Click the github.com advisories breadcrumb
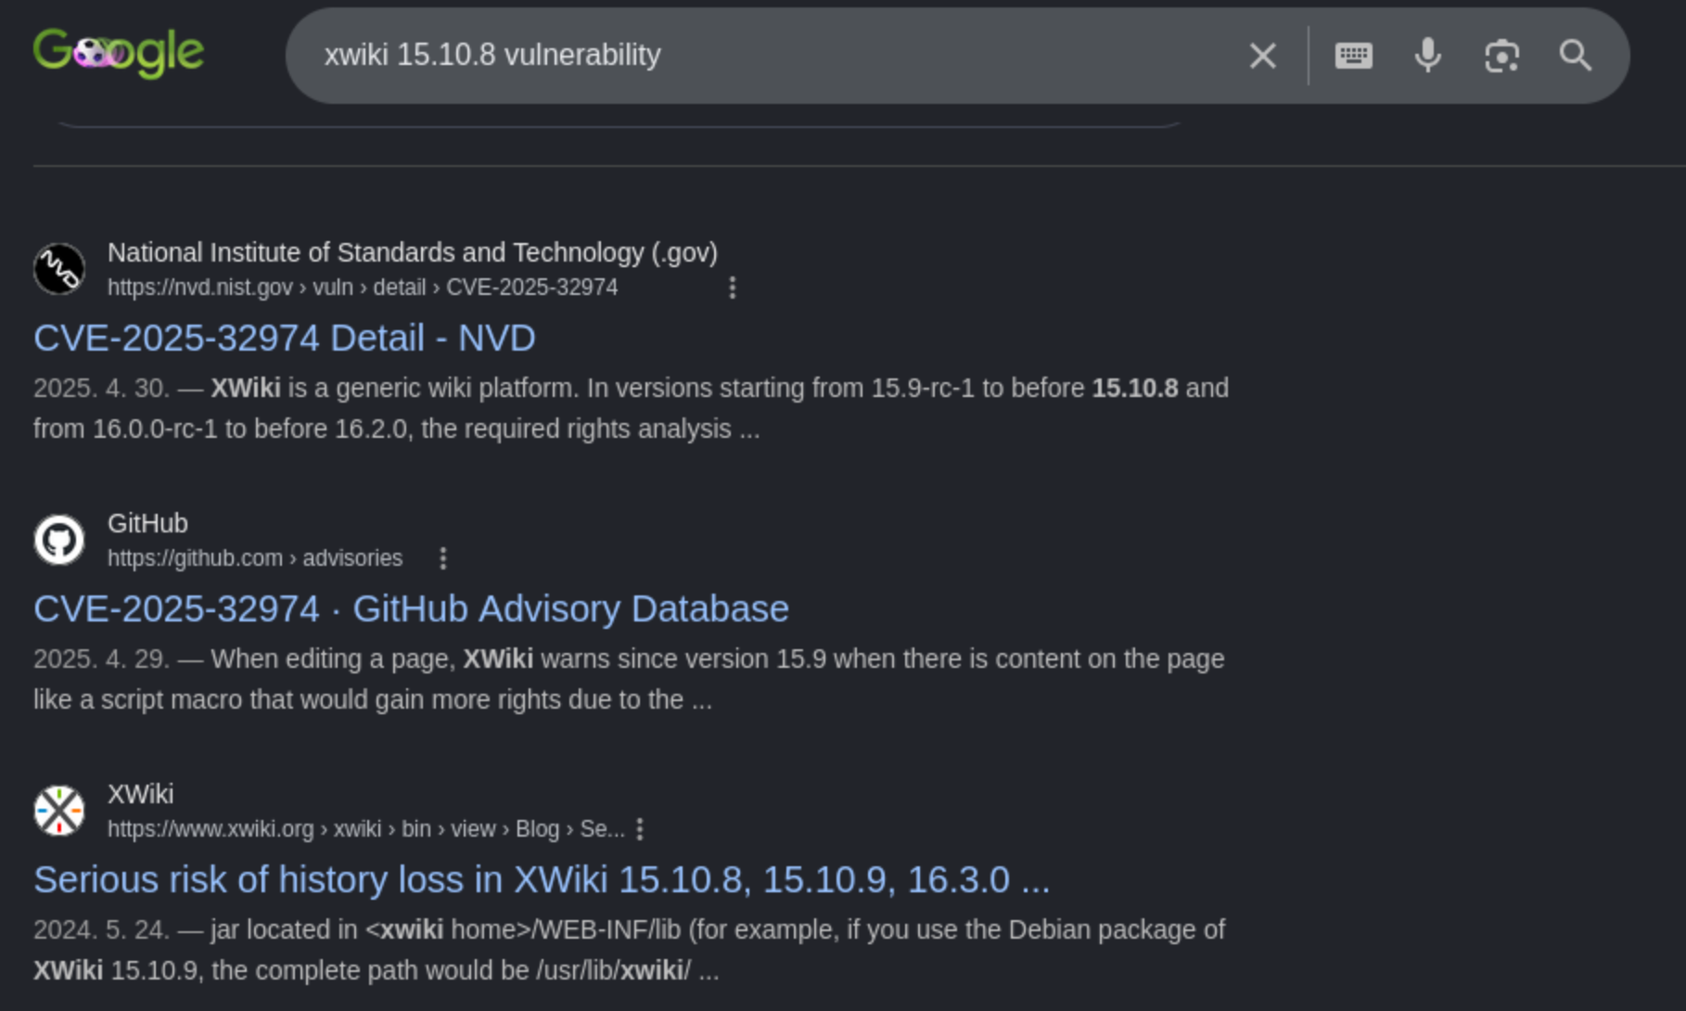Screen dimensions: 1686x1011 (255, 558)
